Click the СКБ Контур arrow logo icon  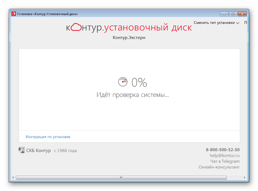[x=21, y=150]
